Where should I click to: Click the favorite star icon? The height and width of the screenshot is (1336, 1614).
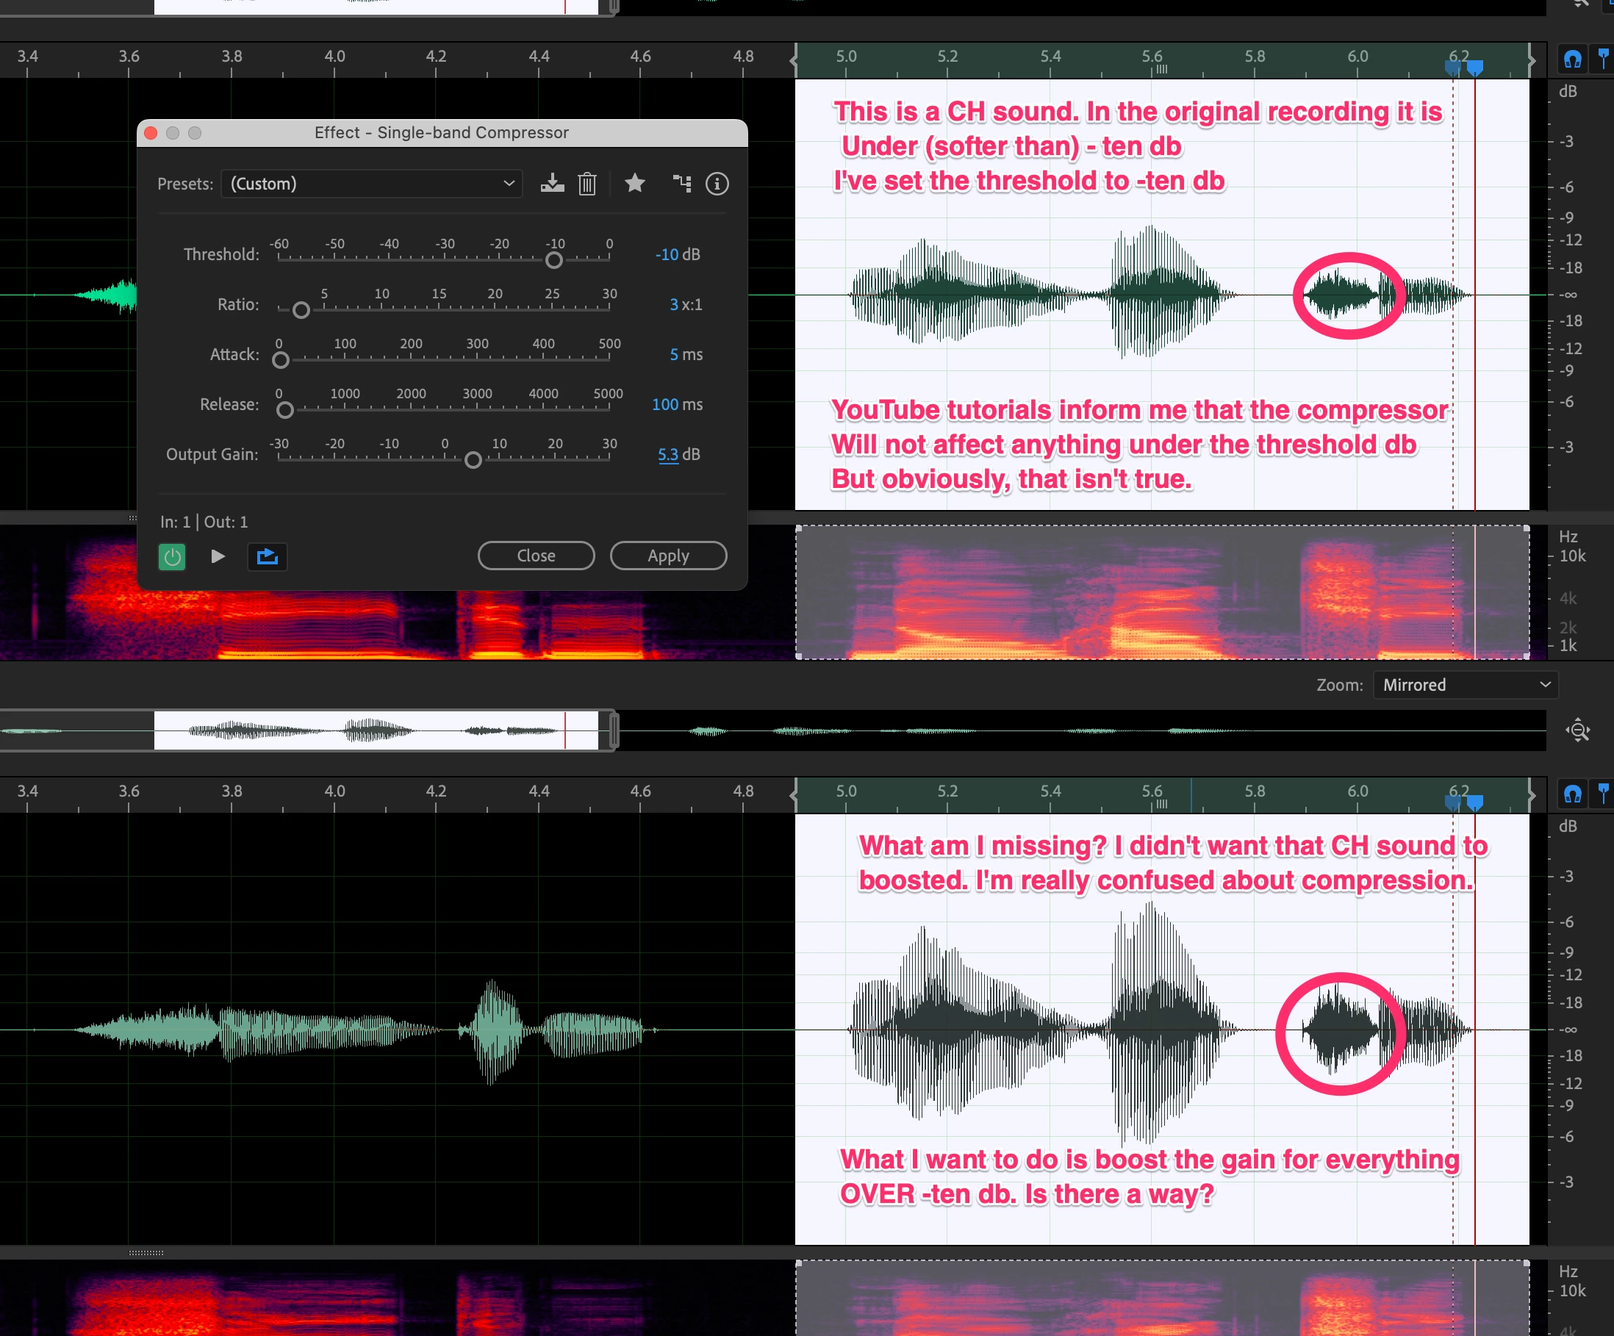click(635, 184)
